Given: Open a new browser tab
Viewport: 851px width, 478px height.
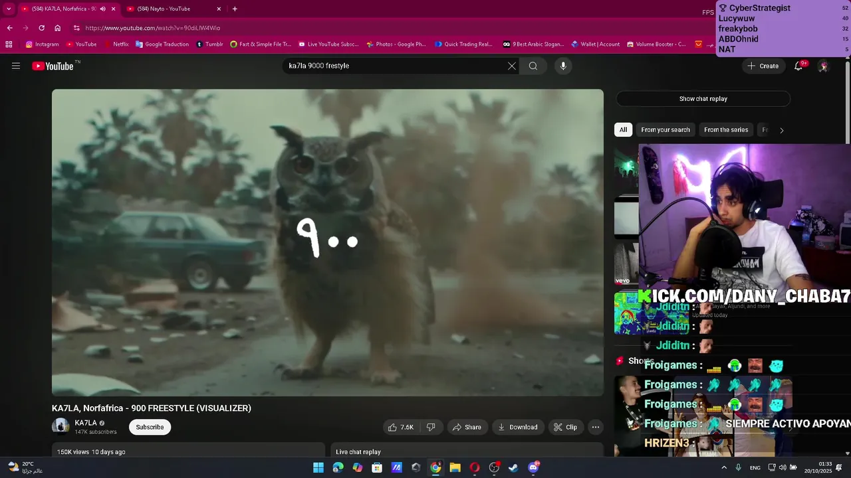Looking at the screenshot, I should click(235, 9).
